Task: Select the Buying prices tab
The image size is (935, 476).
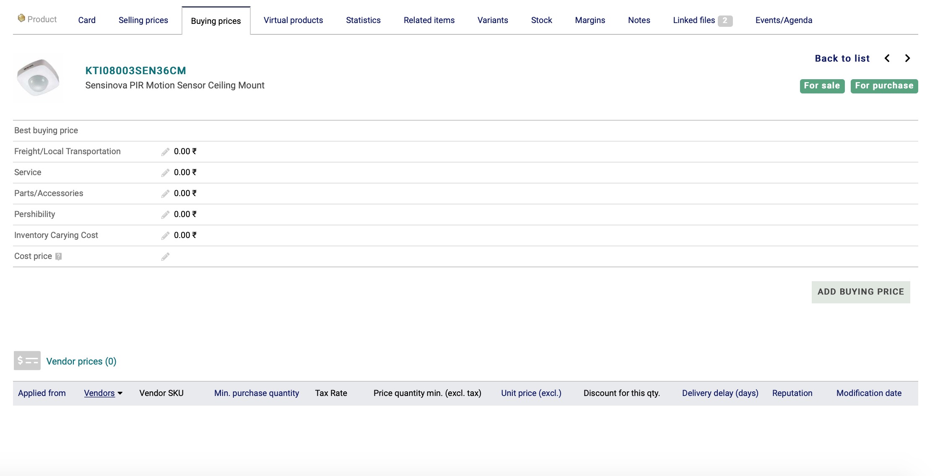Action: 216,21
